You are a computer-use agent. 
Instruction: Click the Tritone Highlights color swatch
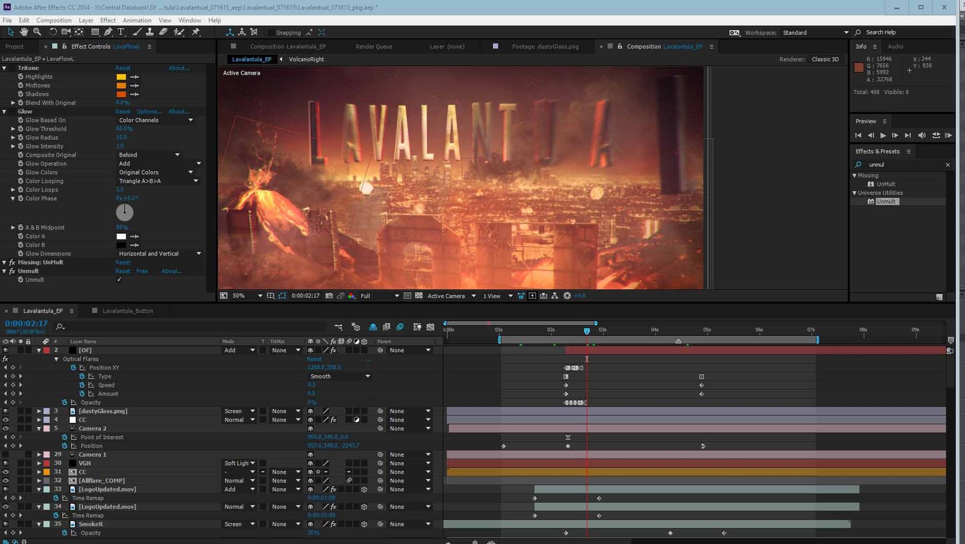(121, 77)
